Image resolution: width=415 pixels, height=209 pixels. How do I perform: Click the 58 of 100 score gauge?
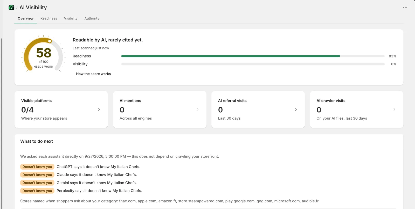[x=43, y=54]
